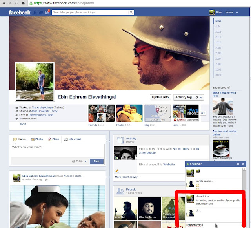Click the browser forward arrow

[10, 3]
